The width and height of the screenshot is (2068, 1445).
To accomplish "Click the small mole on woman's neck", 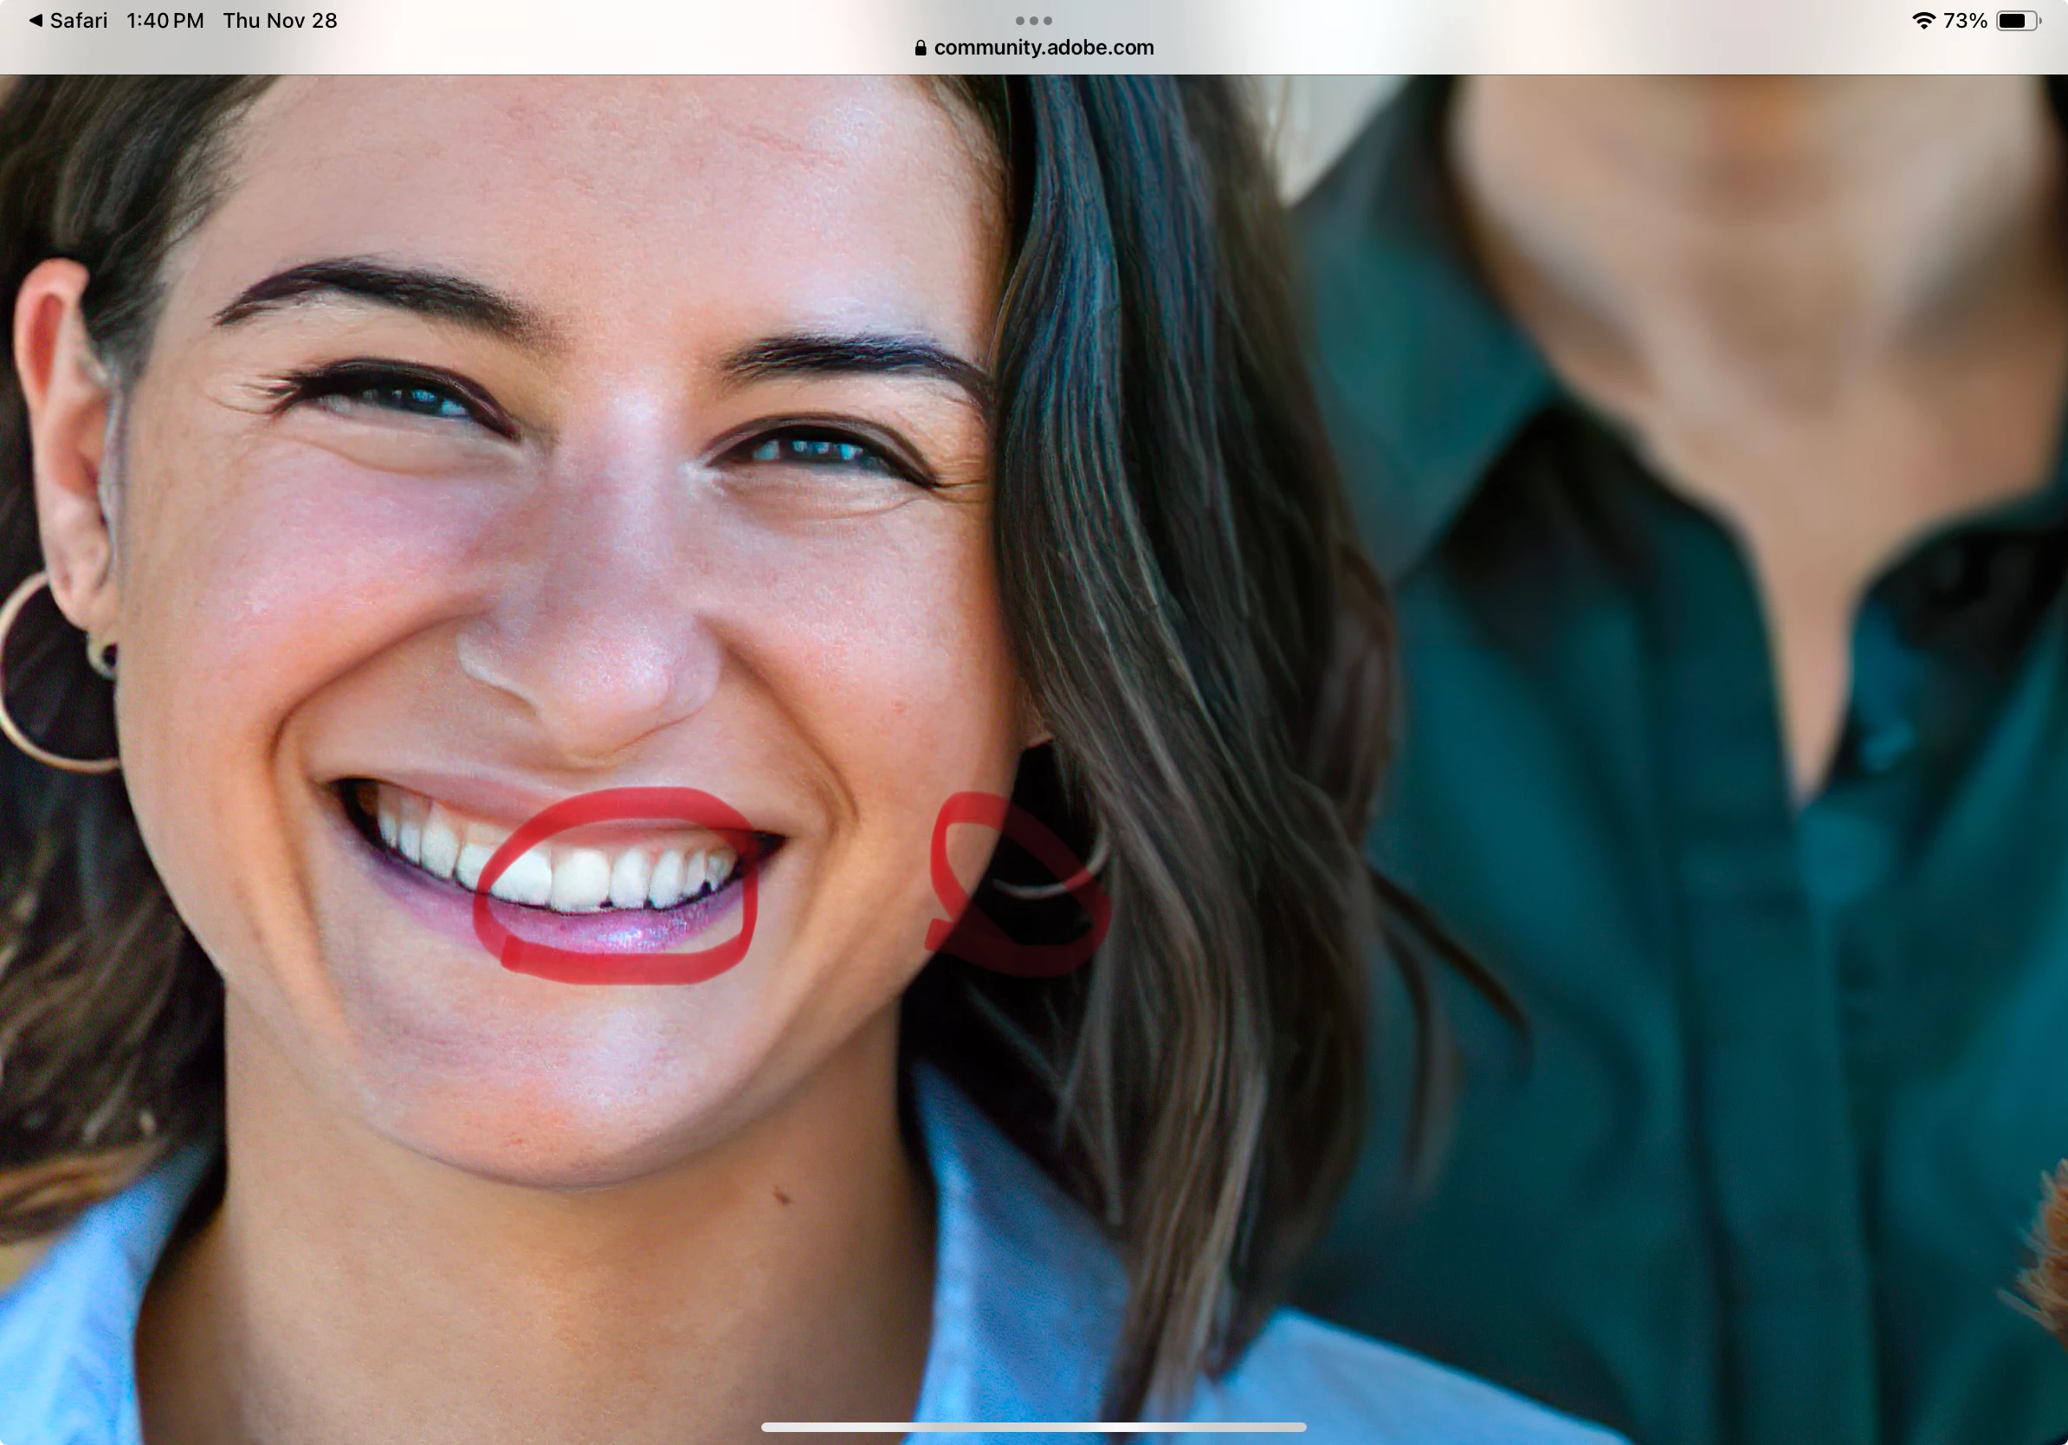I will 782,1197.
